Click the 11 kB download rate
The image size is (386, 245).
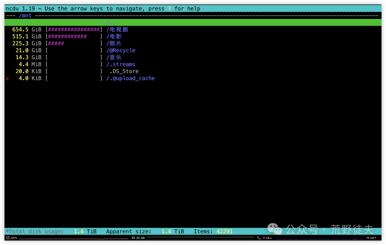tap(267, 238)
